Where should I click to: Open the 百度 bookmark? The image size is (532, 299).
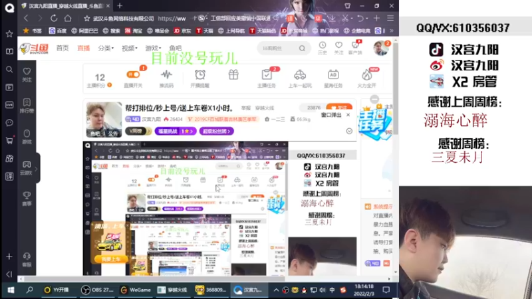coord(58,31)
